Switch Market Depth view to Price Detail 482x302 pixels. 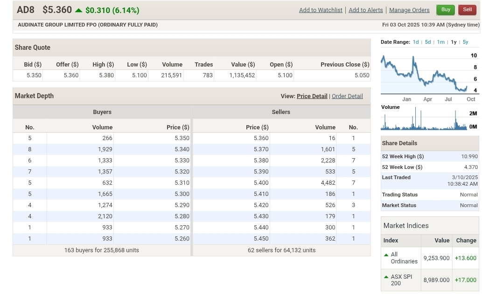[312, 96]
